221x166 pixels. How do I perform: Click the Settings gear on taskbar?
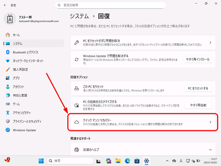[x=147, y=161]
